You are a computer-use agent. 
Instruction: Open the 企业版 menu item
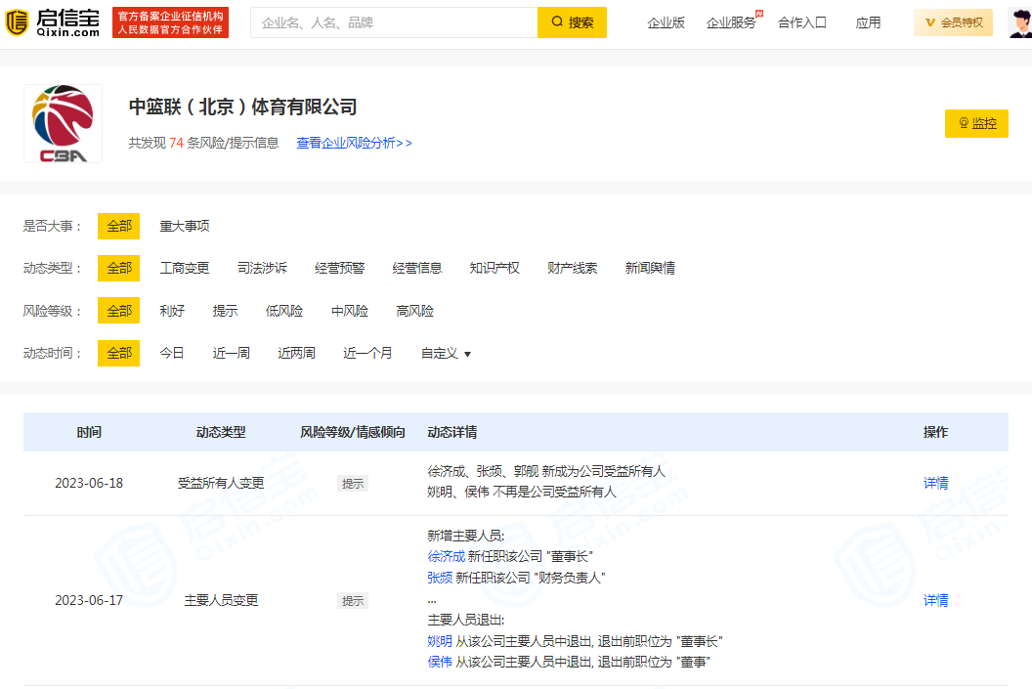666,22
